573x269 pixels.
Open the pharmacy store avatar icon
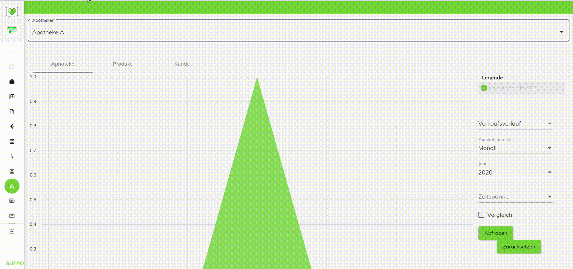12,30
